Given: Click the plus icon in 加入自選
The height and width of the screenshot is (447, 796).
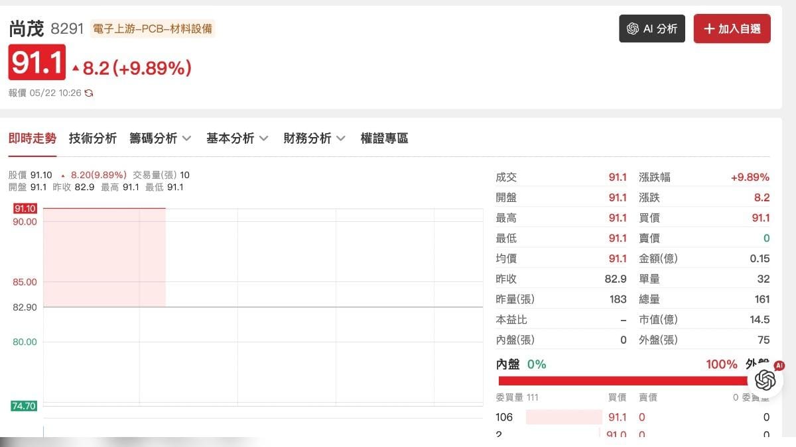Looking at the screenshot, I should click(x=709, y=29).
